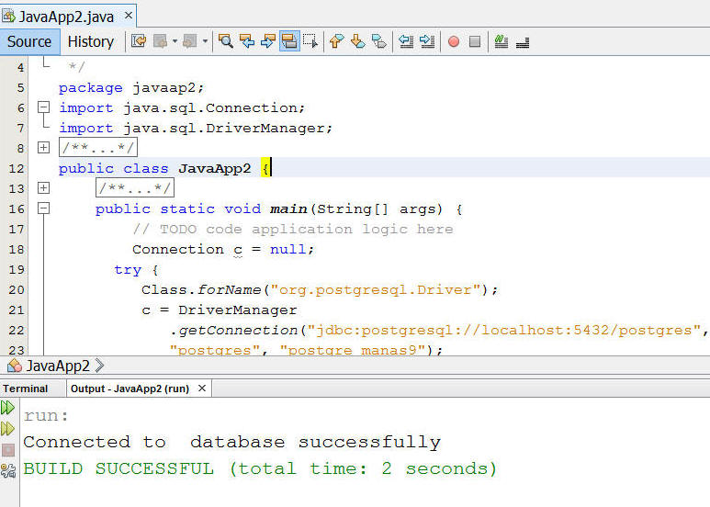The width and height of the screenshot is (710, 507).
Task: Click the Back navigation toolbar icon
Action: [161, 41]
